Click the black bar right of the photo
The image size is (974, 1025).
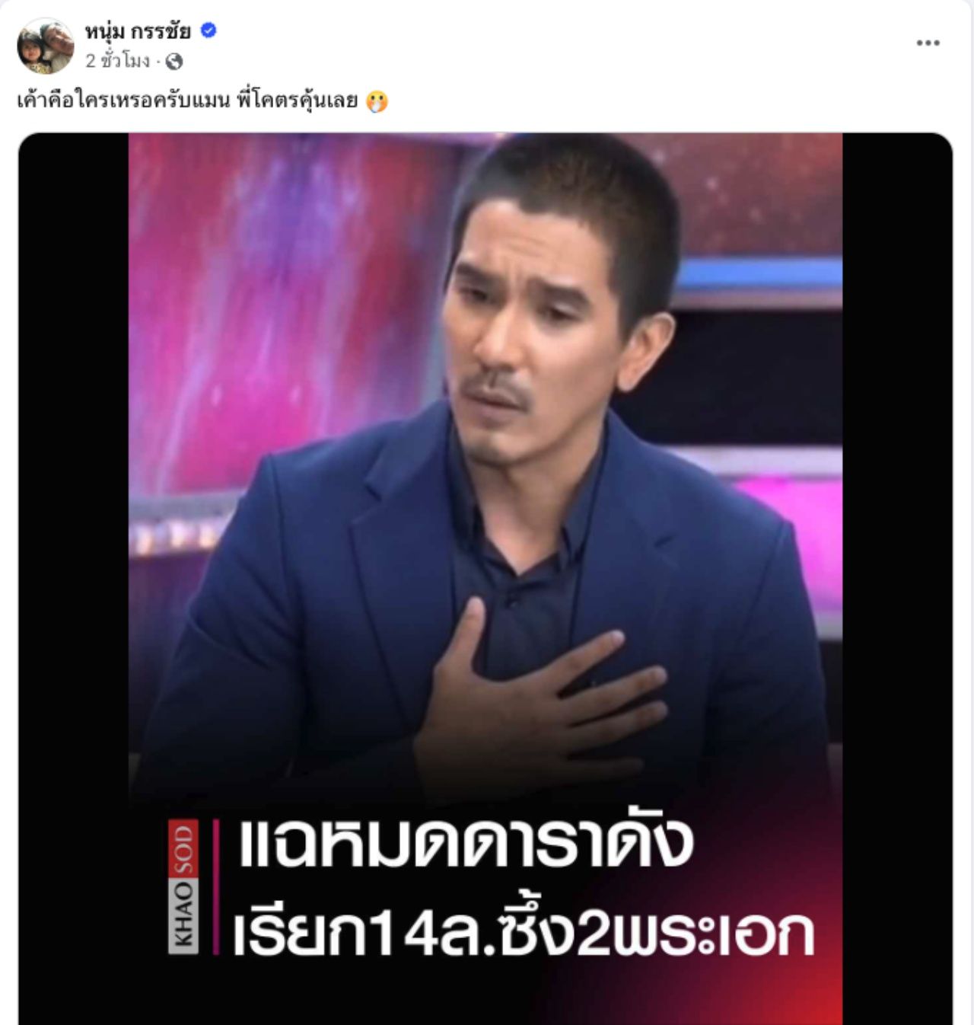pos(898,579)
